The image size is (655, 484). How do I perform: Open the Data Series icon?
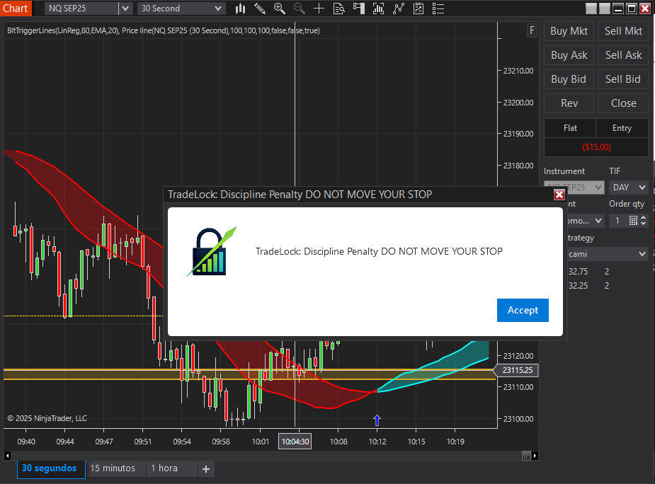tap(378, 8)
